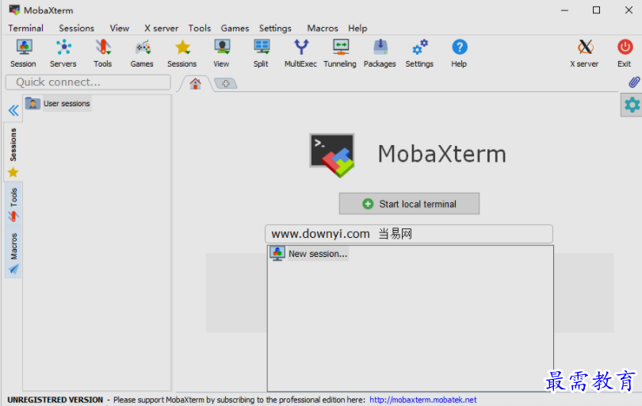Open the Sessions star toolbar icon
The height and width of the screenshot is (406, 642).
(x=182, y=53)
